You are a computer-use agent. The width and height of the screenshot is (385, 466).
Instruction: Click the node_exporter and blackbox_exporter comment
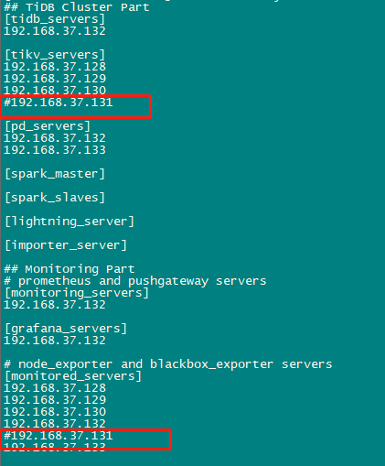click(x=168, y=364)
